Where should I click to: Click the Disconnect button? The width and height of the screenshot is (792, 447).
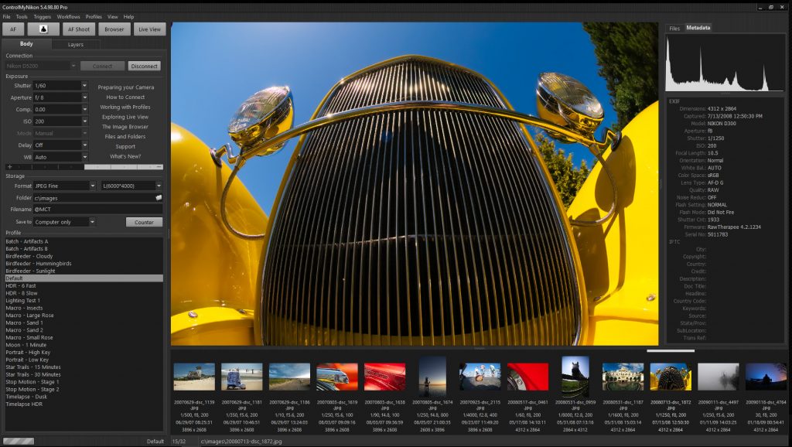144,66
